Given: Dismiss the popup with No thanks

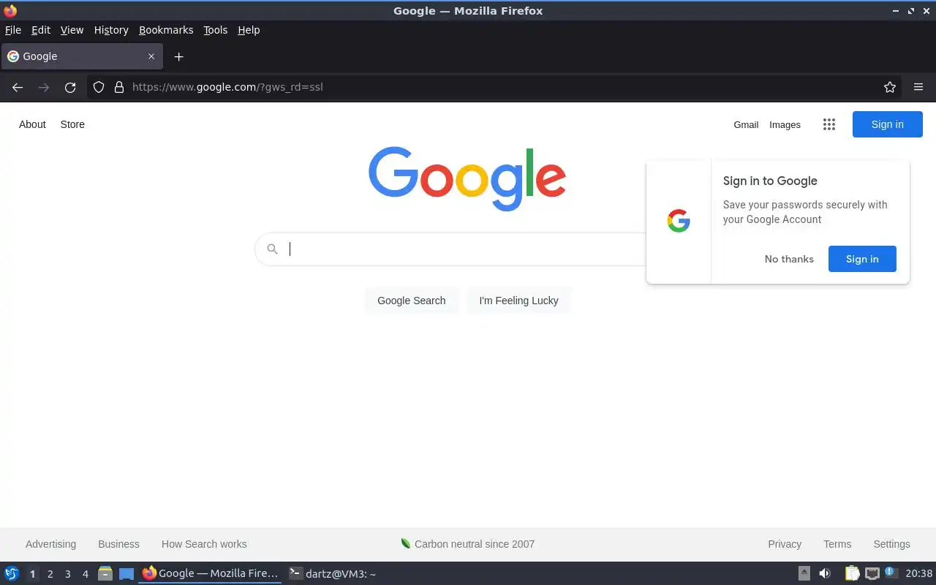Looking at the screenshot, I should (x=789, y=259).
